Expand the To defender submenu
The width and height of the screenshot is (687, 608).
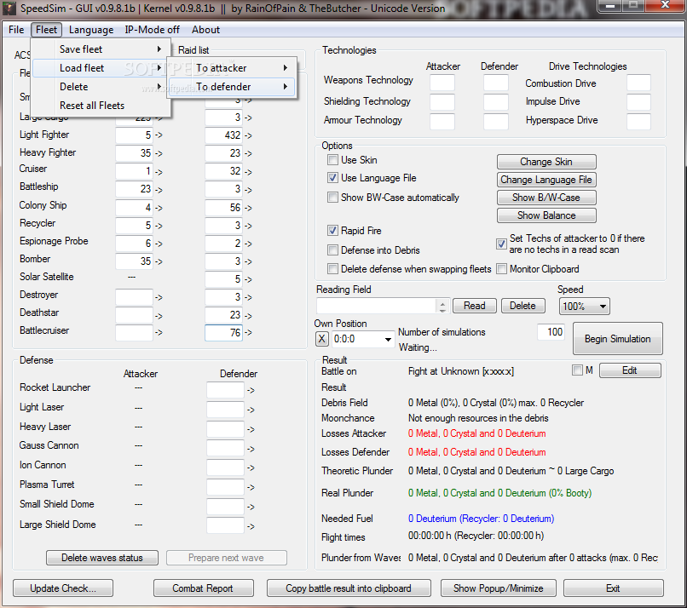pyautogui.click(x=232, y=87)
